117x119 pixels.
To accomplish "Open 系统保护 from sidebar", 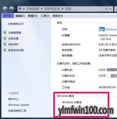I will 14,44.
